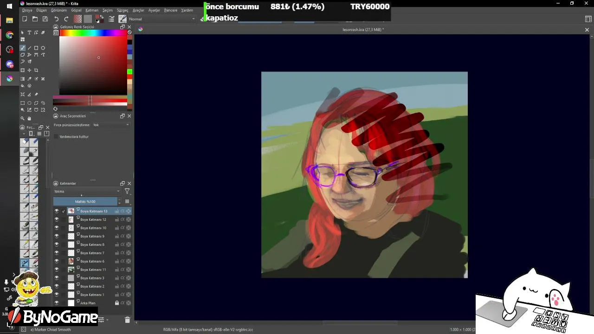This screenshot has height=334, width=594.
Task: Open the fill gradients button in toolbar
Action: tap(77, 19)
